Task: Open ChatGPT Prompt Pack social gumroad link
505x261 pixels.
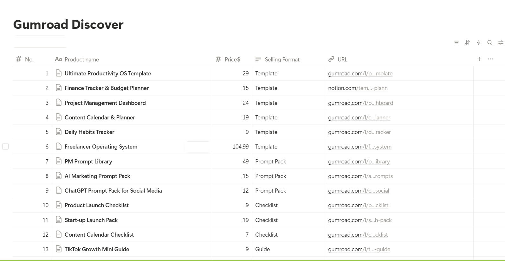Action: pyautogui.click(x=358, y=191)
